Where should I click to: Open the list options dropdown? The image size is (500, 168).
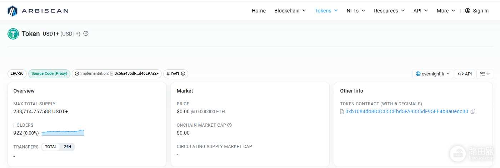(485, 74)
